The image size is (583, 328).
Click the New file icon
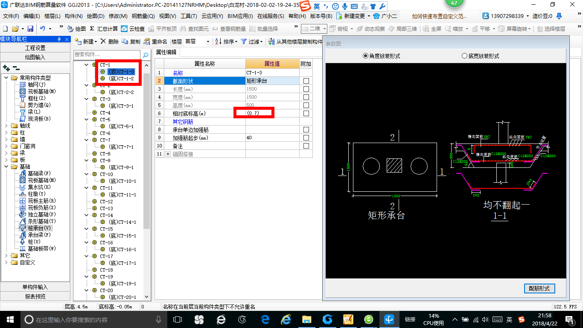click(5, 29)
